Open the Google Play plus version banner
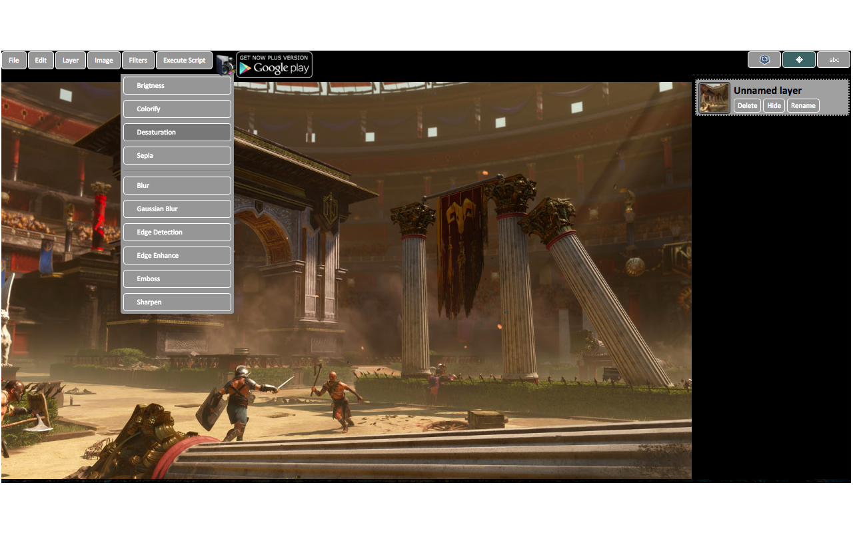The height and width of the screenshot is (533, 853). pyautogui.click(x=275, y=65)
